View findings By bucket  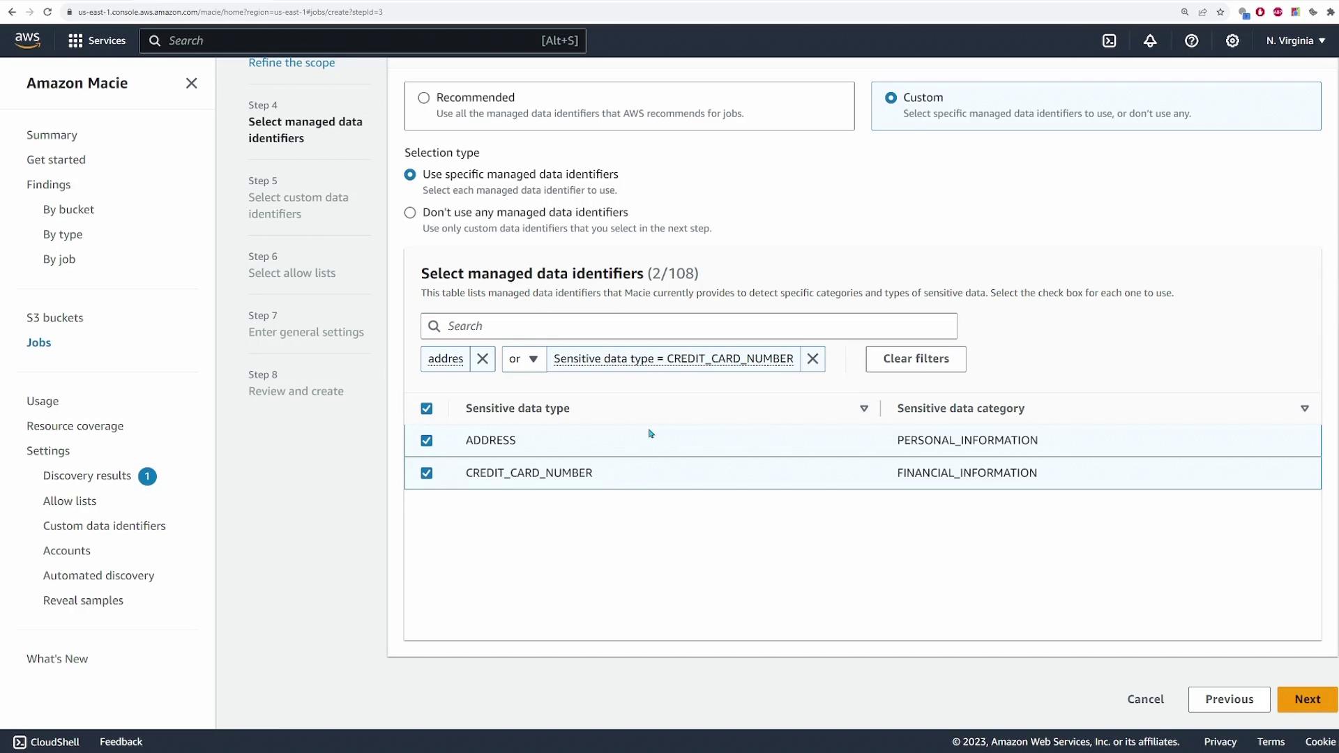tap(68, 210)
